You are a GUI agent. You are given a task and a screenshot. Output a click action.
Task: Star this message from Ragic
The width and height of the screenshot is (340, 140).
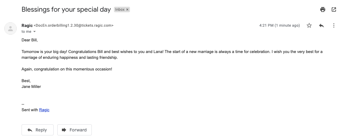309,25
